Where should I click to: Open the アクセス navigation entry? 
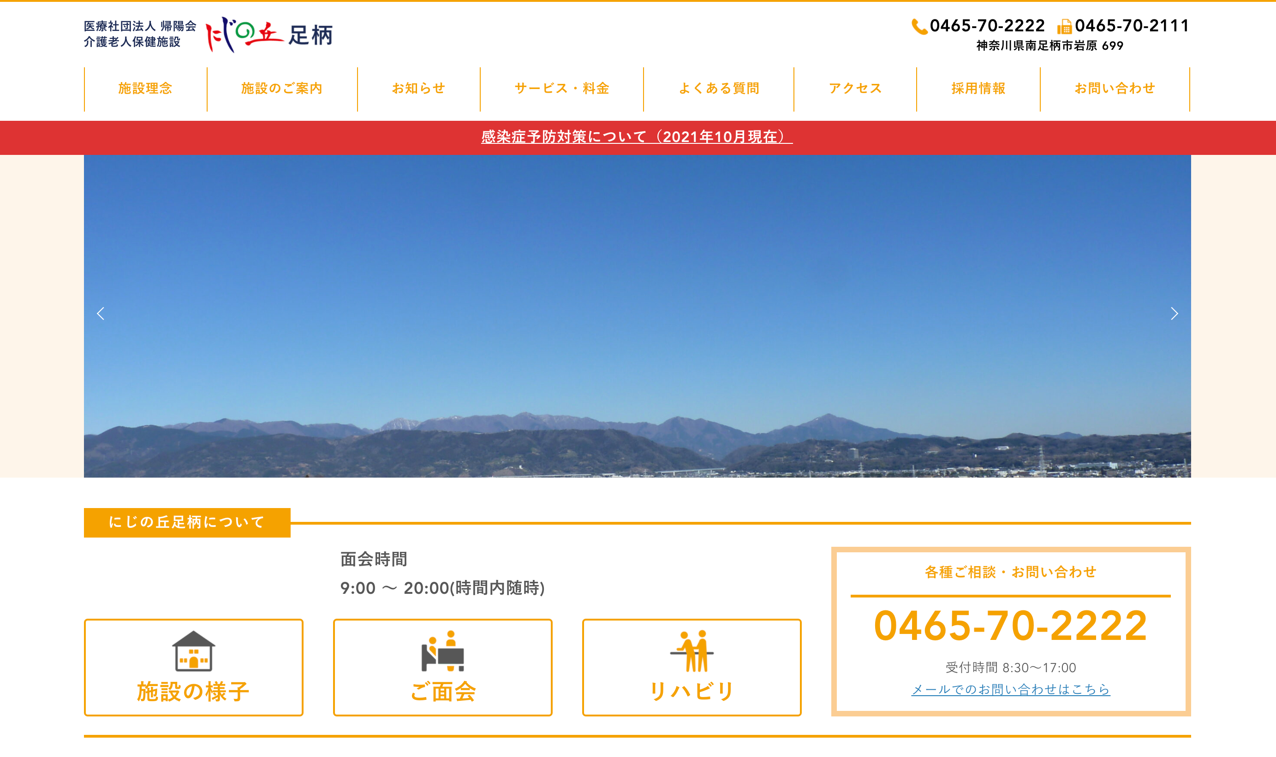coord(855,88)
